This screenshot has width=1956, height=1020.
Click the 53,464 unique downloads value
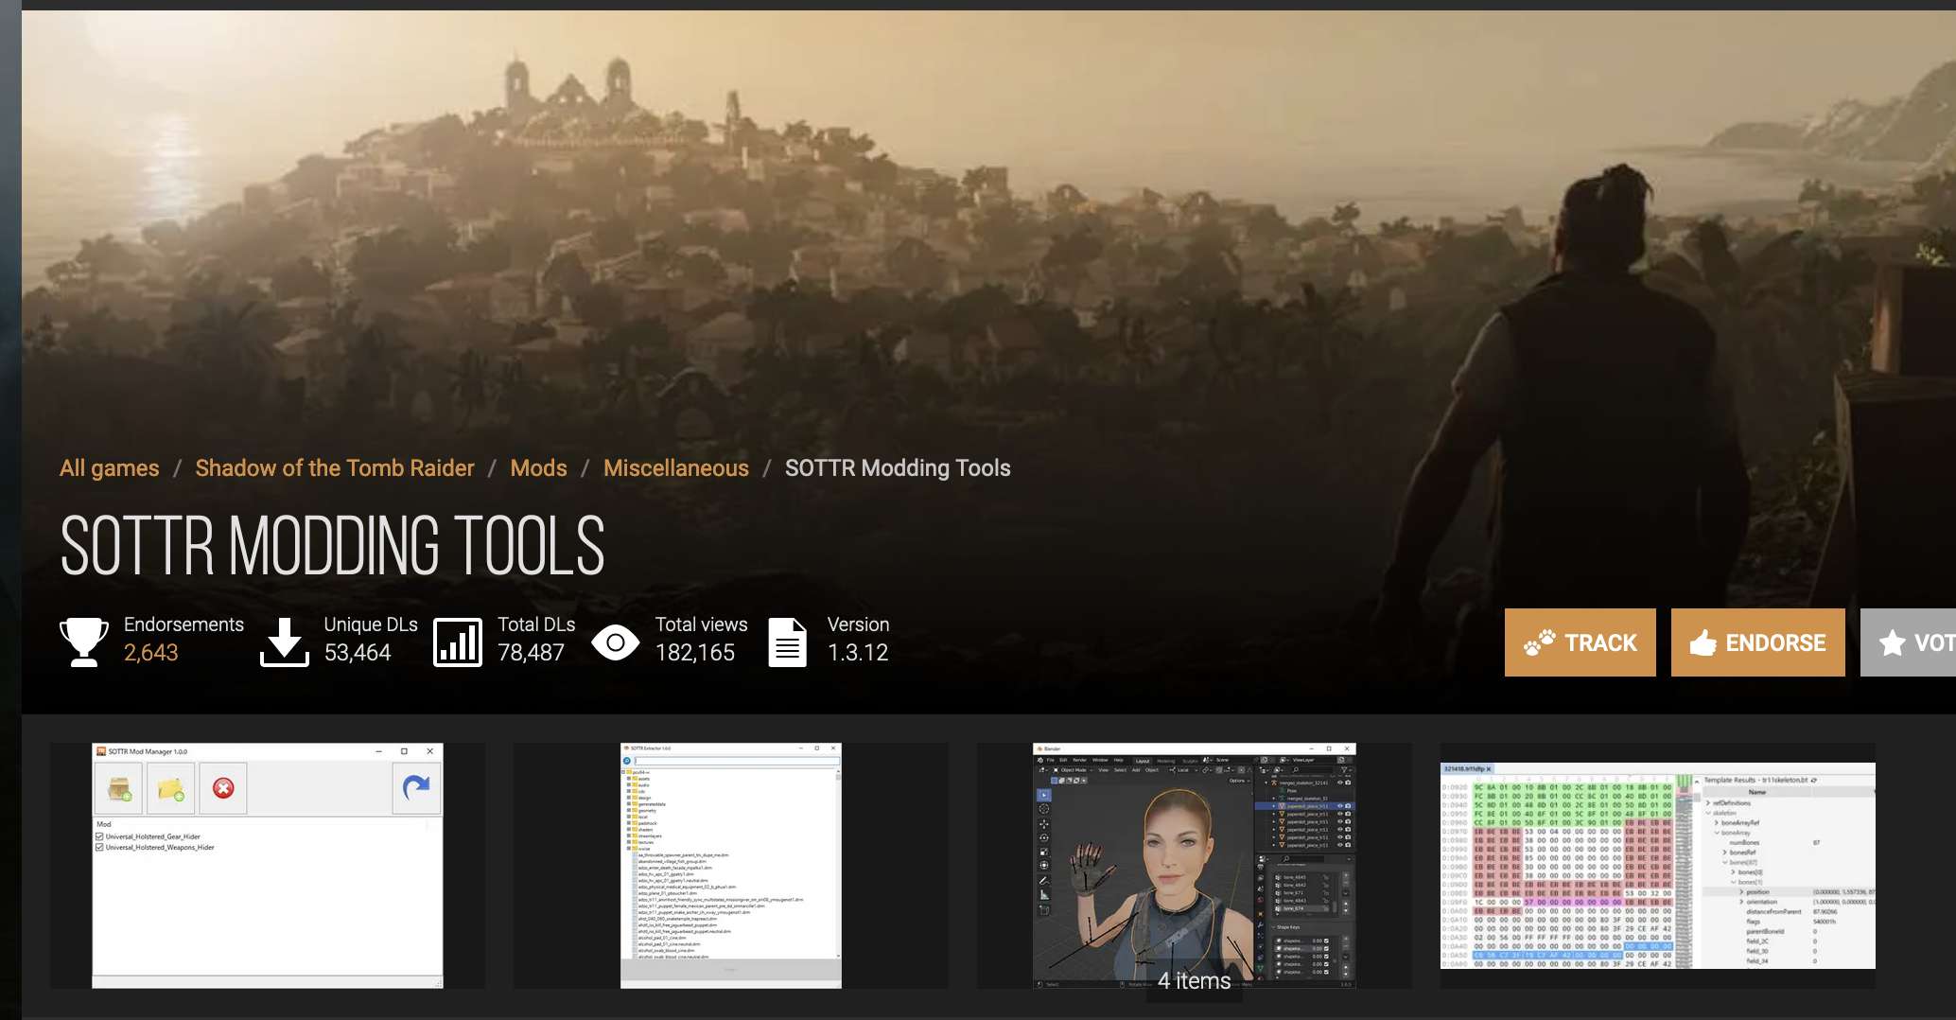point(358,653)
